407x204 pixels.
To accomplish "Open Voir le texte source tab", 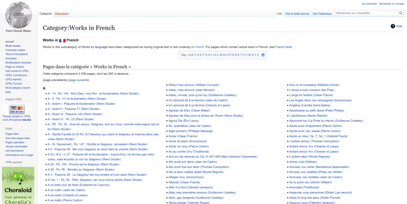I will point(297,14).
